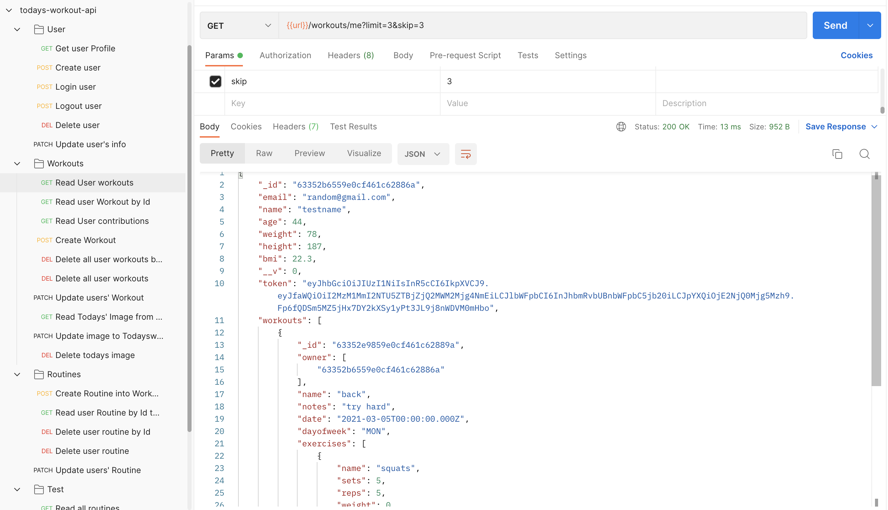Toggle line wrapping beside the JSON dropdown
The image size is (888, 510).
click(466, 154)
